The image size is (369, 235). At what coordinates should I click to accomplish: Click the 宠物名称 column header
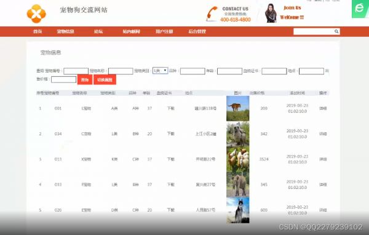[79, 93]
